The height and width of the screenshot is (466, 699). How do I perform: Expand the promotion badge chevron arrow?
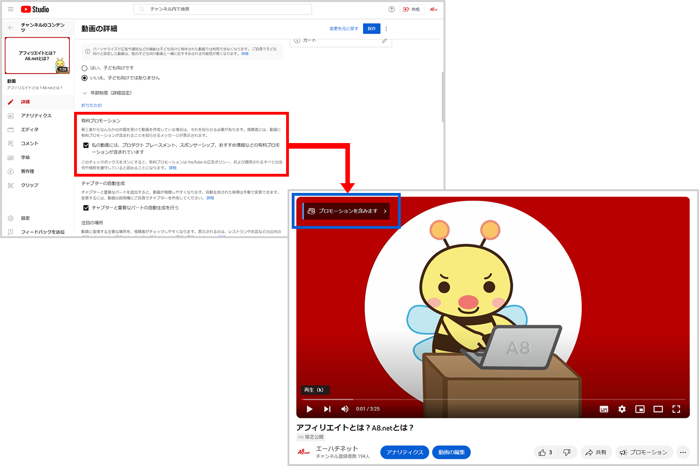click(385, 211)
